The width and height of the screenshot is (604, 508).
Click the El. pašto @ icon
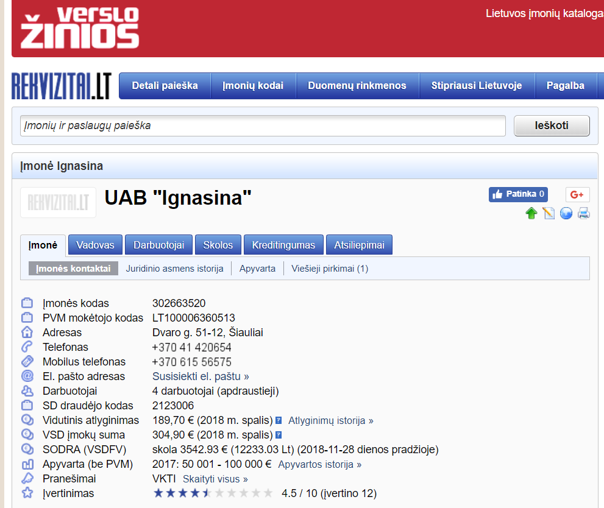27,376
